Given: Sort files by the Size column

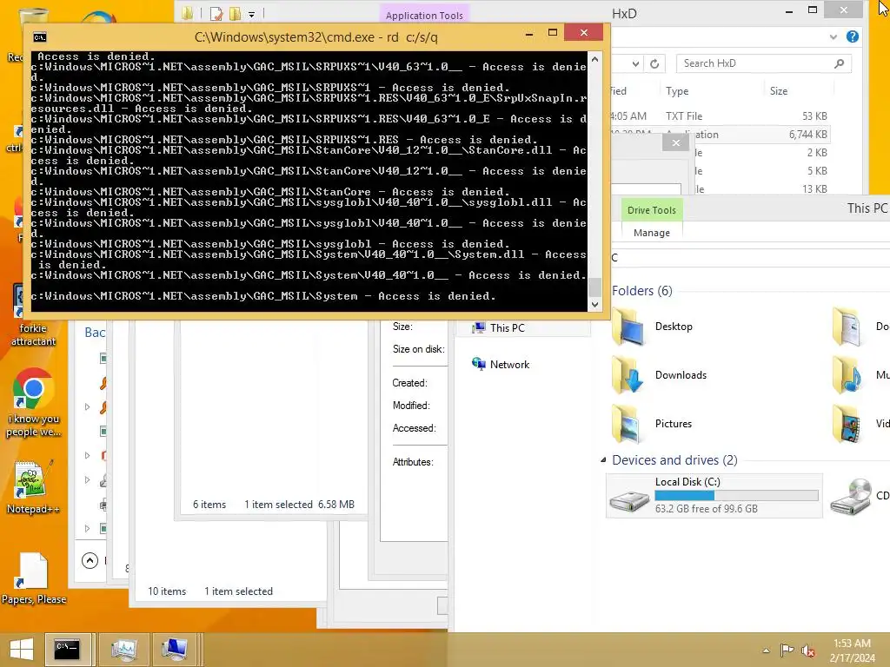Looking at the screenshot, I should (778, 91).
